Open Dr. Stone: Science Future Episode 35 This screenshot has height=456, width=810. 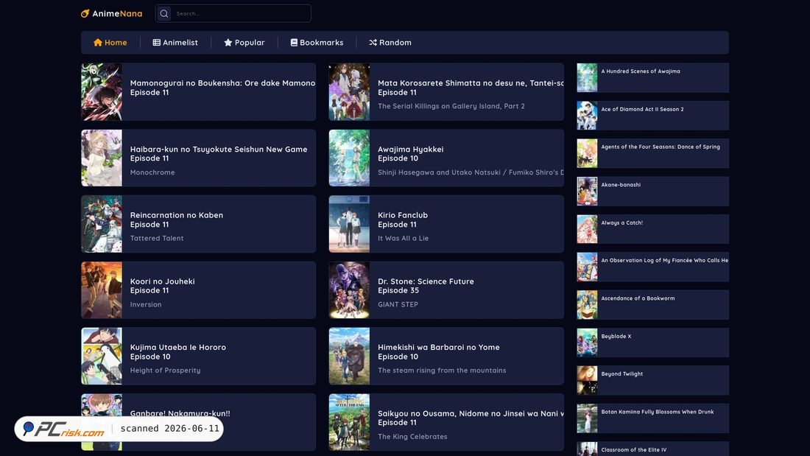[426, 286]
